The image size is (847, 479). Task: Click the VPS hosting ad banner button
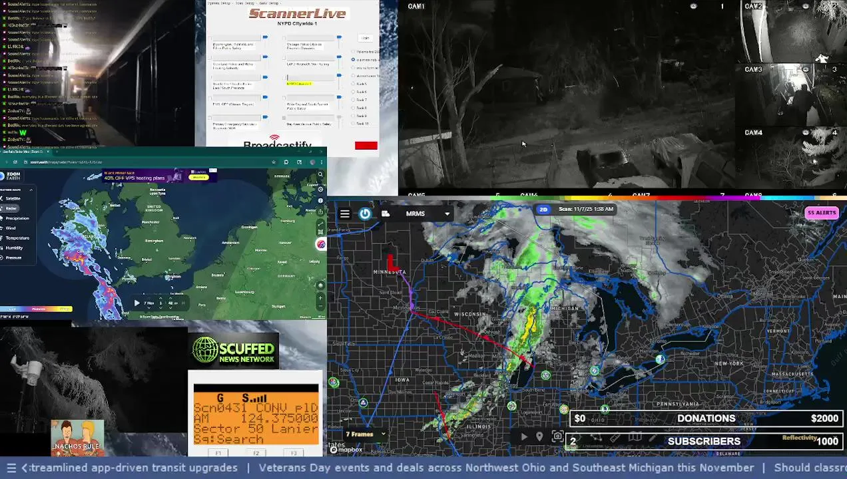tap(198, 177)
